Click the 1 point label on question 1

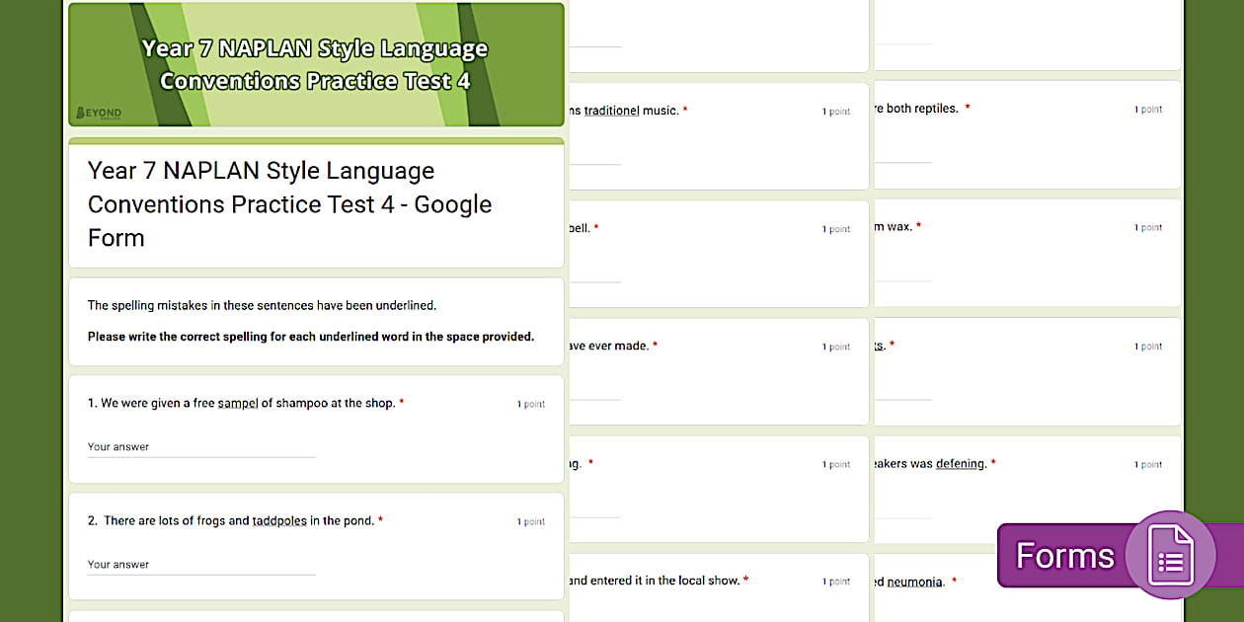(x=530, y=403)
